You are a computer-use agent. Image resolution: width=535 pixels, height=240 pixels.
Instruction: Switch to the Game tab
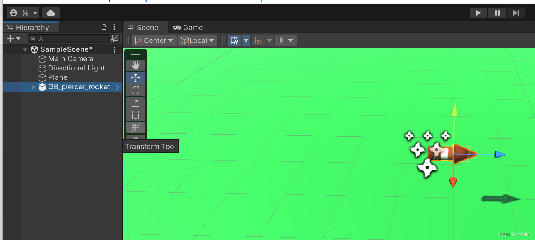point(188,27)
